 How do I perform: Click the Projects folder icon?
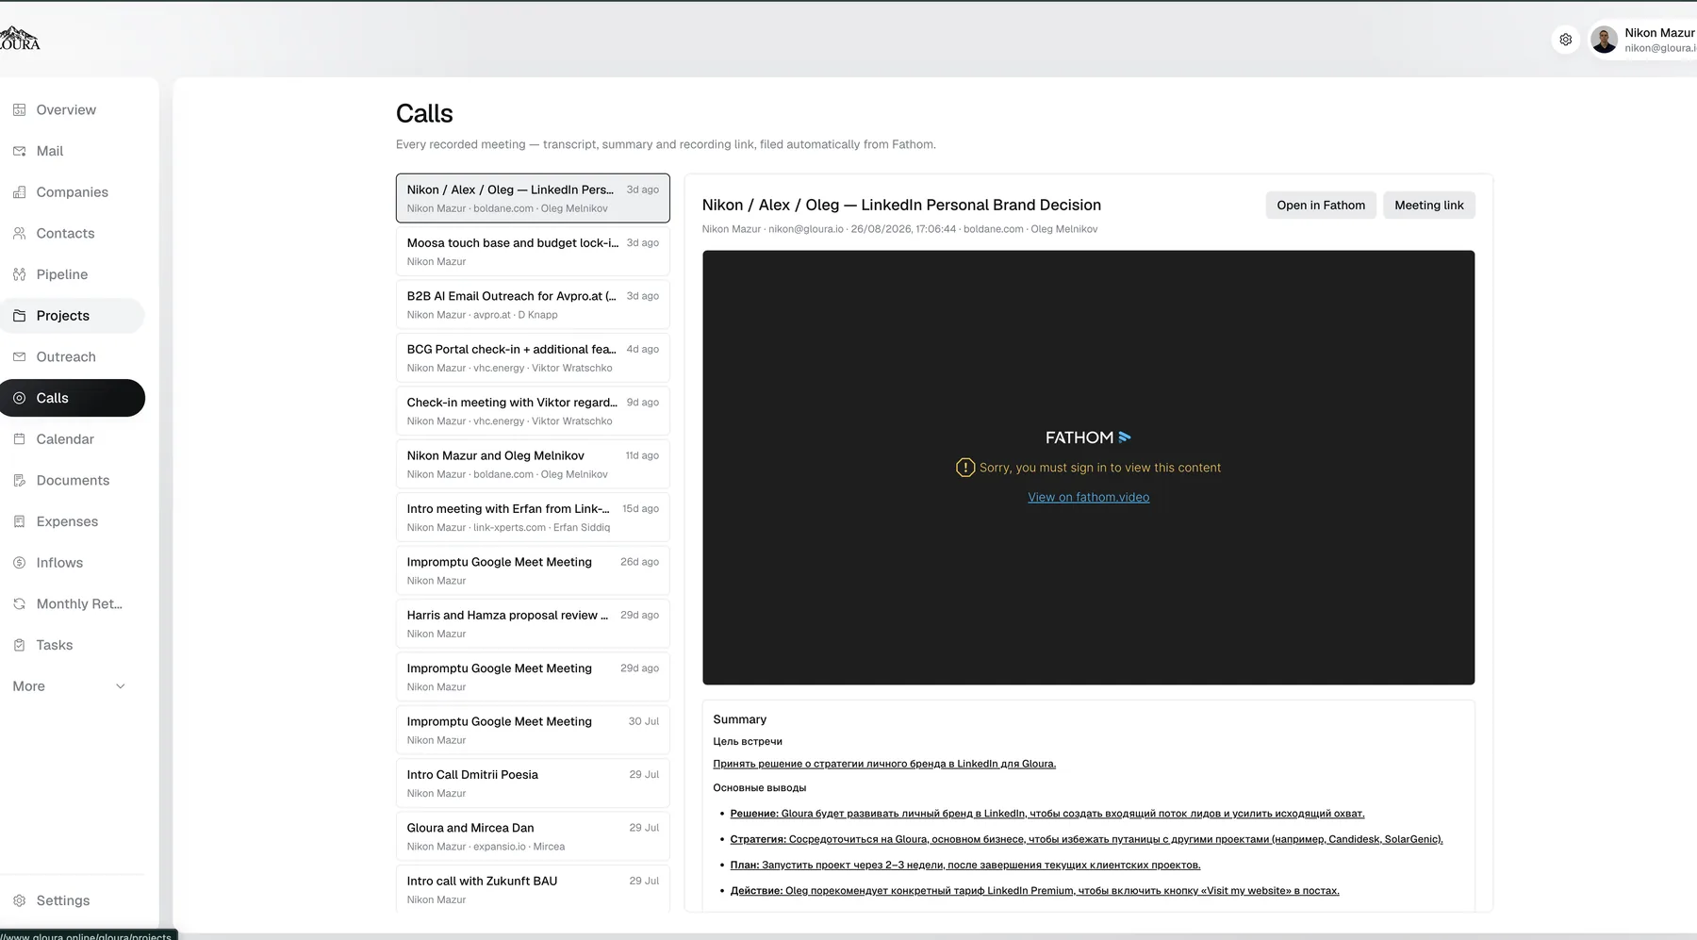point(19,316)
